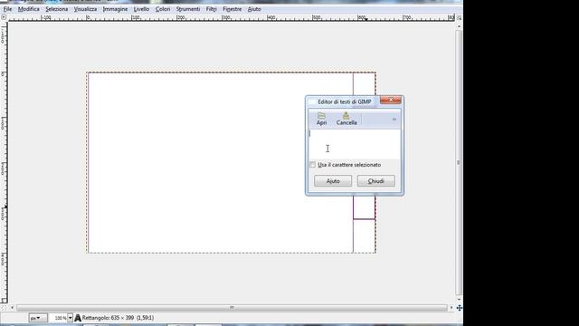The image size is (579, 326).
Task: Open the Immagine menu
Action: point(115,9)
